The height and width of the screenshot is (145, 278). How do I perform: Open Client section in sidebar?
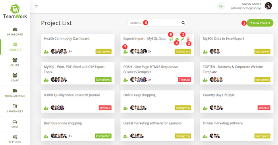[x=15, y=62]
